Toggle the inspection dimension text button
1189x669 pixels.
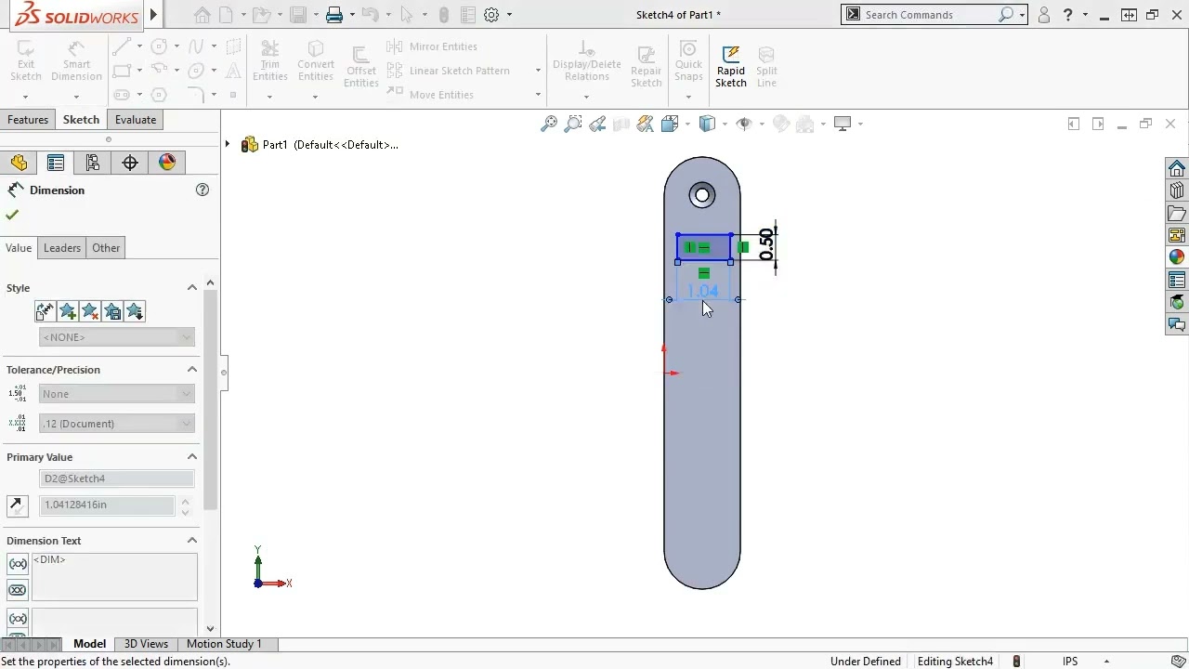tap(17, 590)
